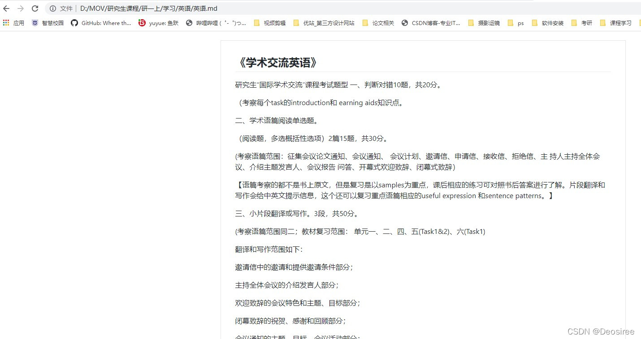Click the yuyue 鱼跃 red favicon
This screenshot has height=339, width=641.
pos(142,23)
